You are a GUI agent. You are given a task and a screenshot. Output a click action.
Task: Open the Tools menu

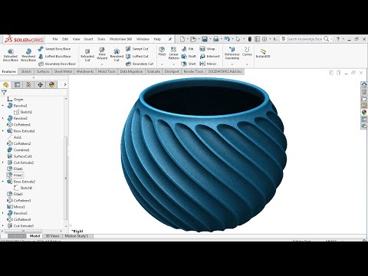tap(101, 39)
